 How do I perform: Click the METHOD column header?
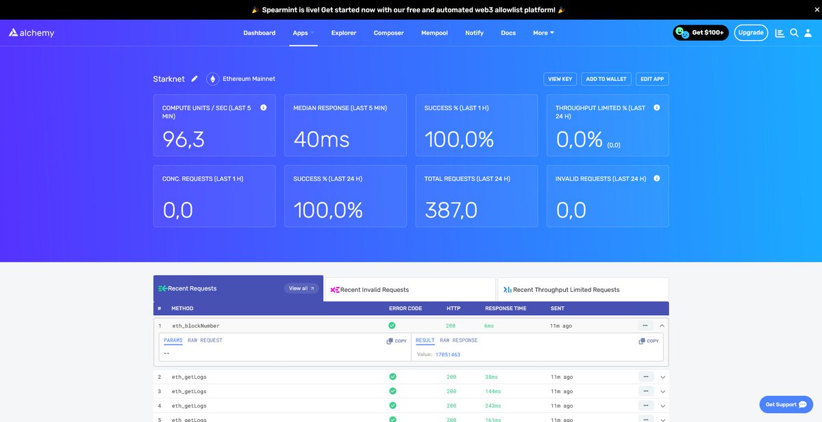182,308
